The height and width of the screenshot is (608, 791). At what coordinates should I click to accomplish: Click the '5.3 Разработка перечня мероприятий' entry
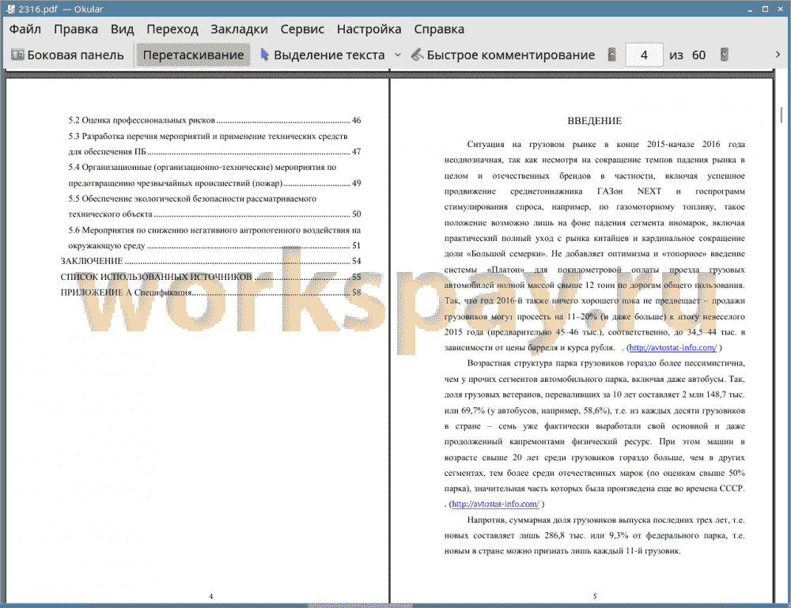click(x=214, y=144)
